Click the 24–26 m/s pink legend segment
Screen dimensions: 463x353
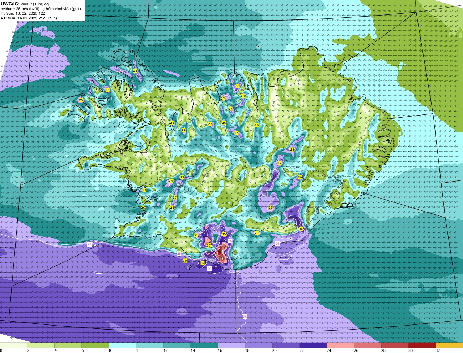pyautogui.click(x=341, y=345)
